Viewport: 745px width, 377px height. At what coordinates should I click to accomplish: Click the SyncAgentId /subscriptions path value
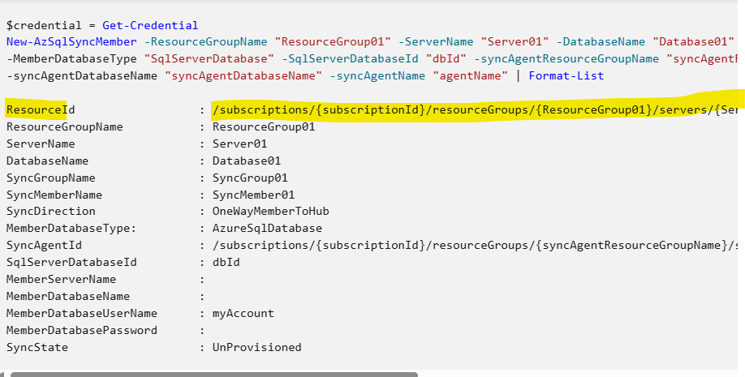click(475, 246)
